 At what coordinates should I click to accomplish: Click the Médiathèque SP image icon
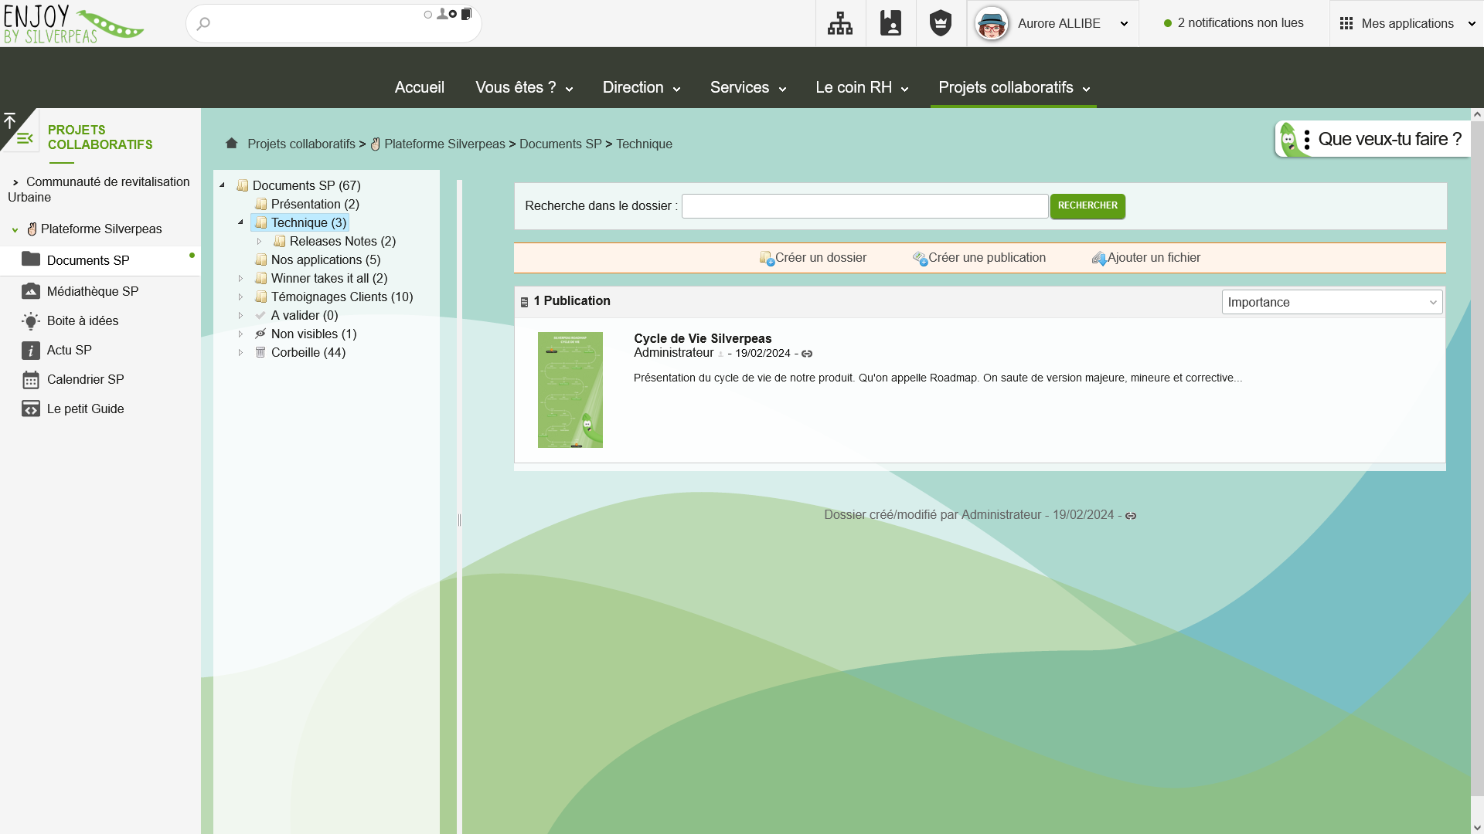[31, 291]
